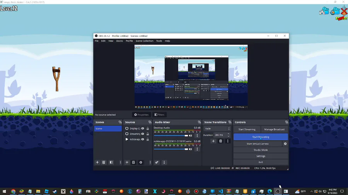Open the Sources toolbar more-options dots

pos(150,162)
